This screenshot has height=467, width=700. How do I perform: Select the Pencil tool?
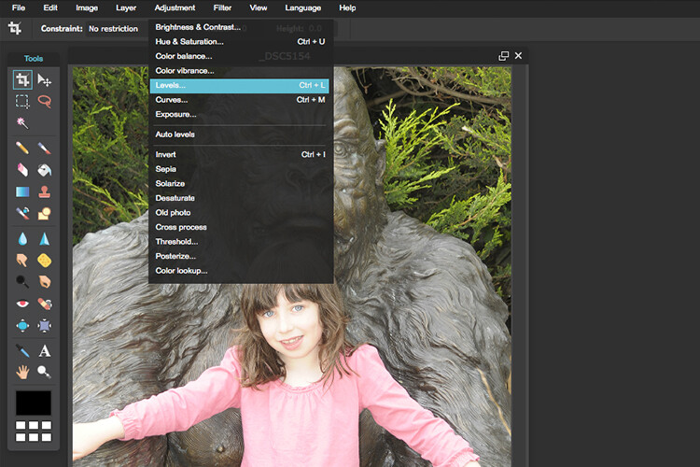click(x=22, y=148)
